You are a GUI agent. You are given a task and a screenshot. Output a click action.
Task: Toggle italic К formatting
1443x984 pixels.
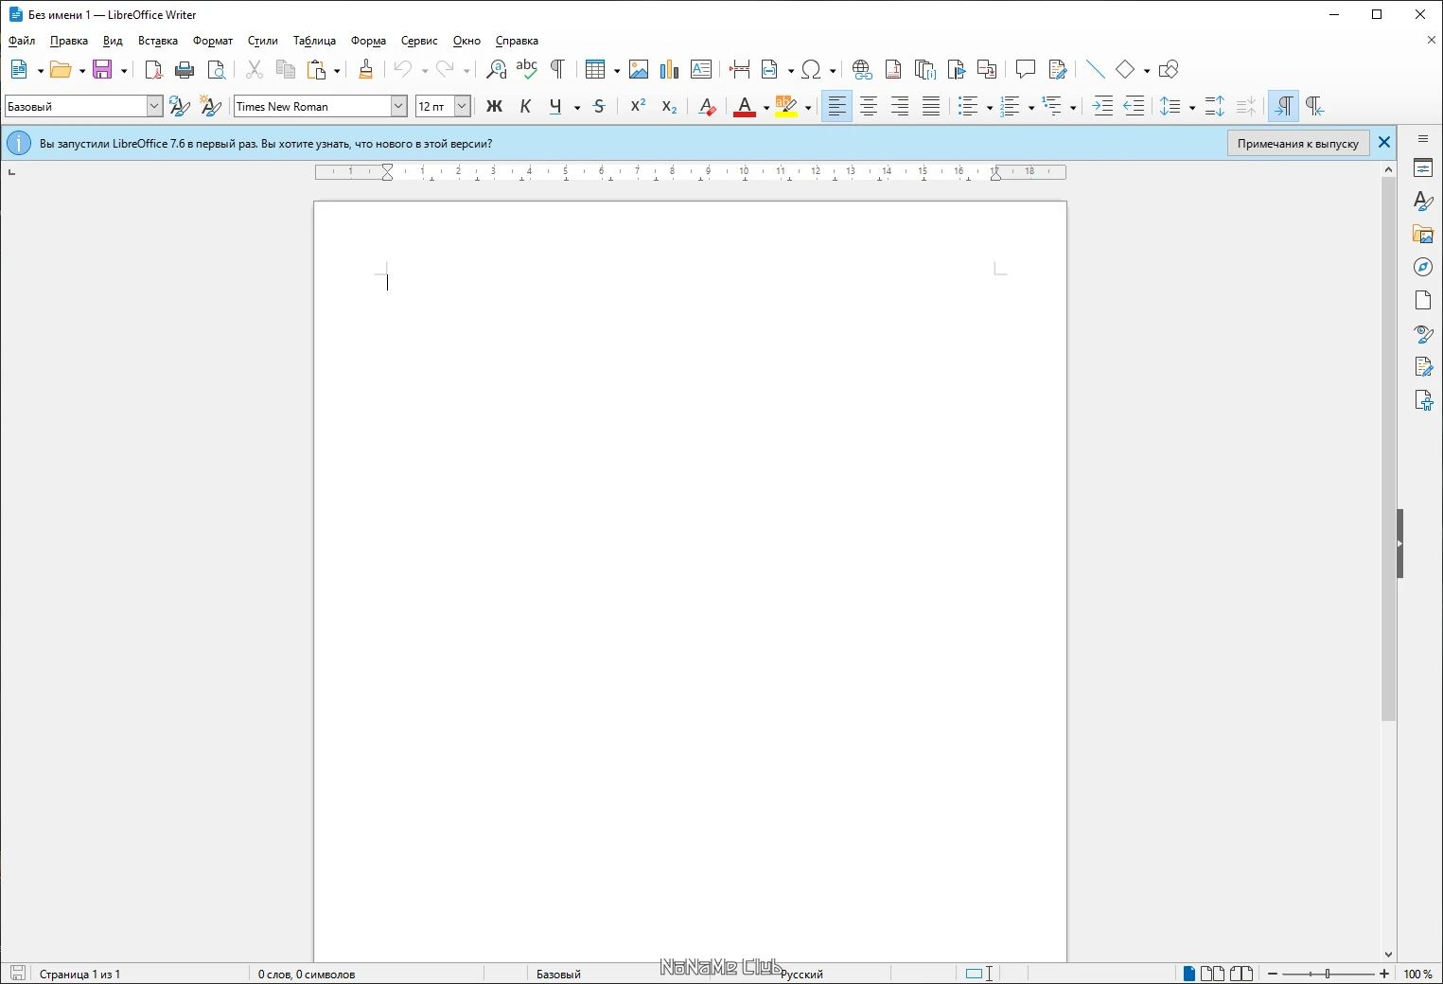(x=525, y=106)
